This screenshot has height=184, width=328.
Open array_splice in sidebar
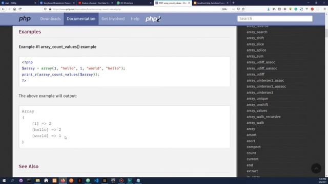click(x=256, y=50)
